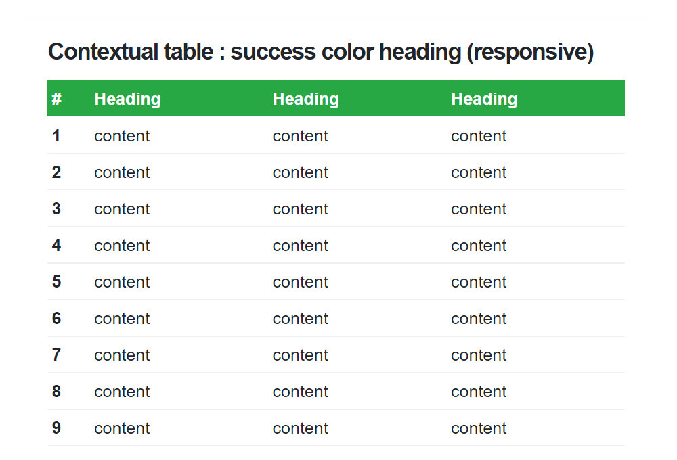Image resolution: width=677 pixels, height=460 pixels.
Task: Click the page title about contextual table
Action: (321, 52)
